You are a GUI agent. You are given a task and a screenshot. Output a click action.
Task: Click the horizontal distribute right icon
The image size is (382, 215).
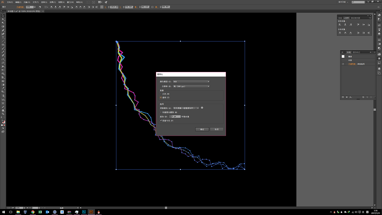coord(369,33)
